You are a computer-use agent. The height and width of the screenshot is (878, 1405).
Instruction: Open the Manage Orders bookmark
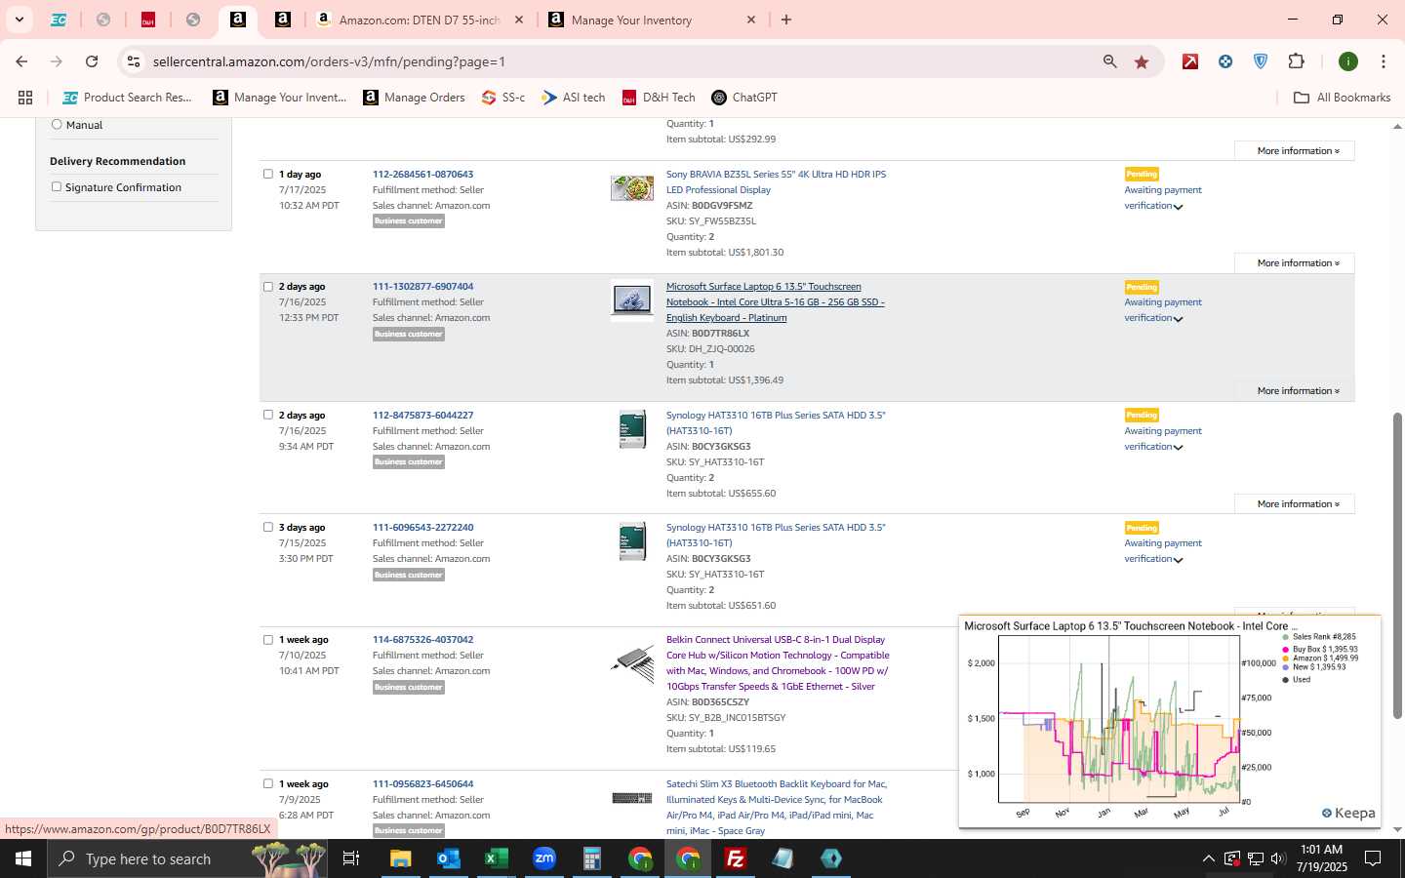pos(415,98)
